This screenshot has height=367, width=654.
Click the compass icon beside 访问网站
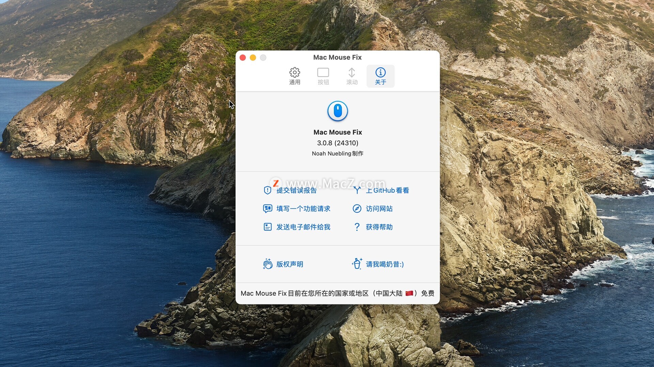click(357, 209)
